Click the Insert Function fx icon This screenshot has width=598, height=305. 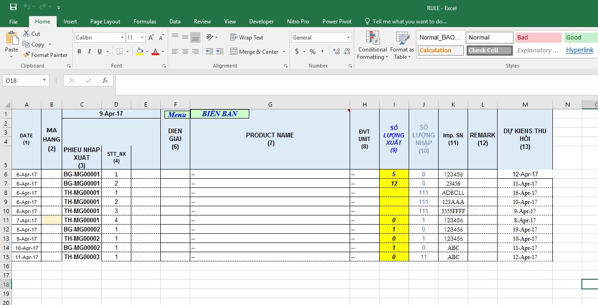[x=105, y=80]
